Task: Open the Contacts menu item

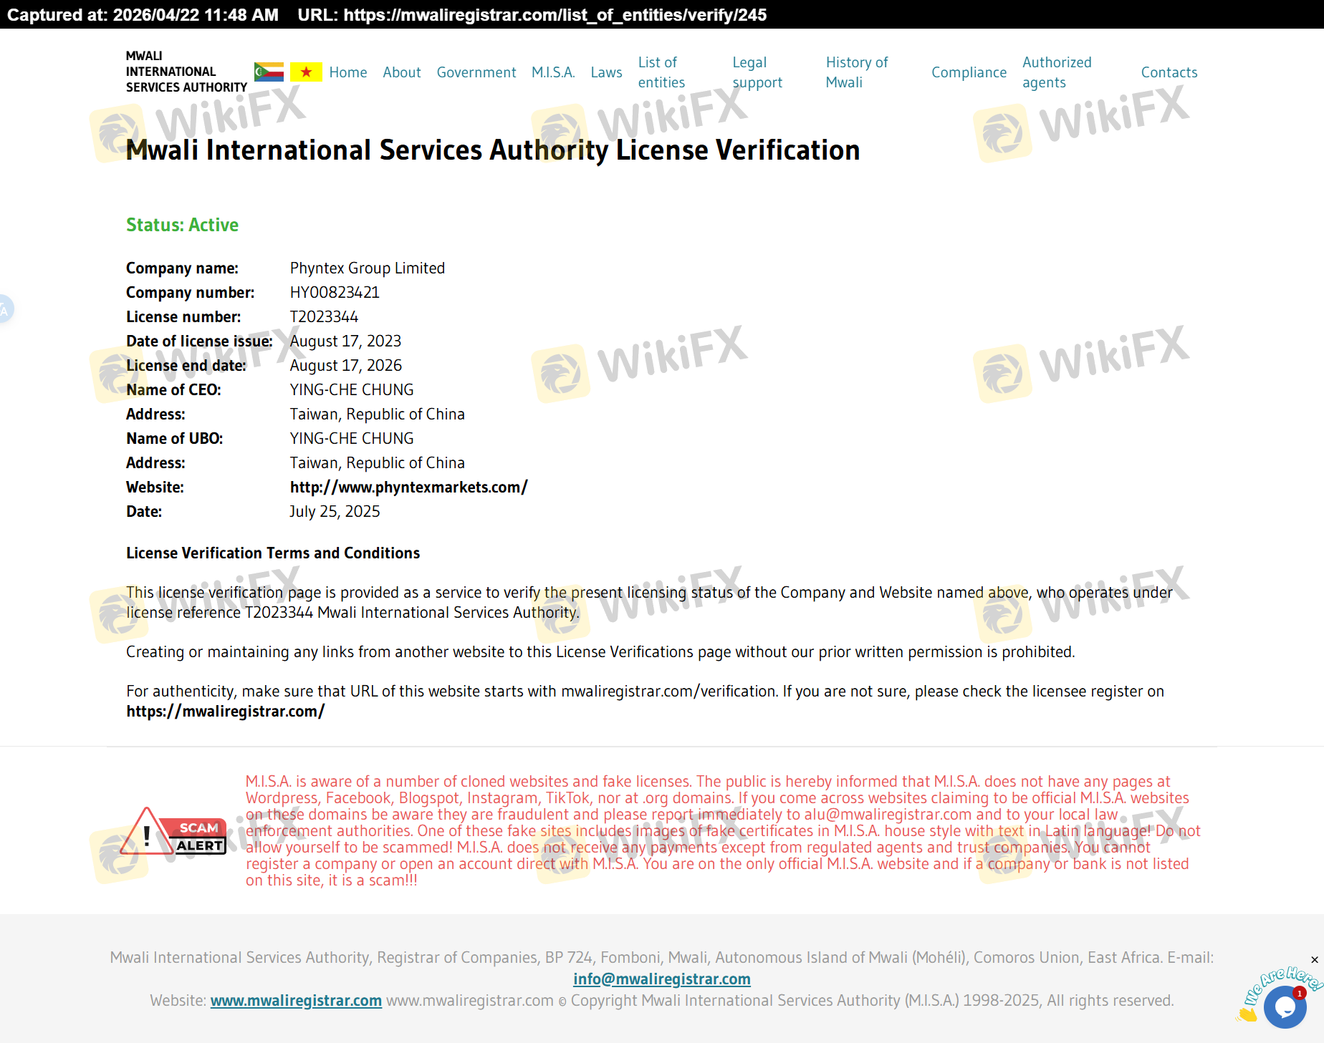Action: [1169, 72]
